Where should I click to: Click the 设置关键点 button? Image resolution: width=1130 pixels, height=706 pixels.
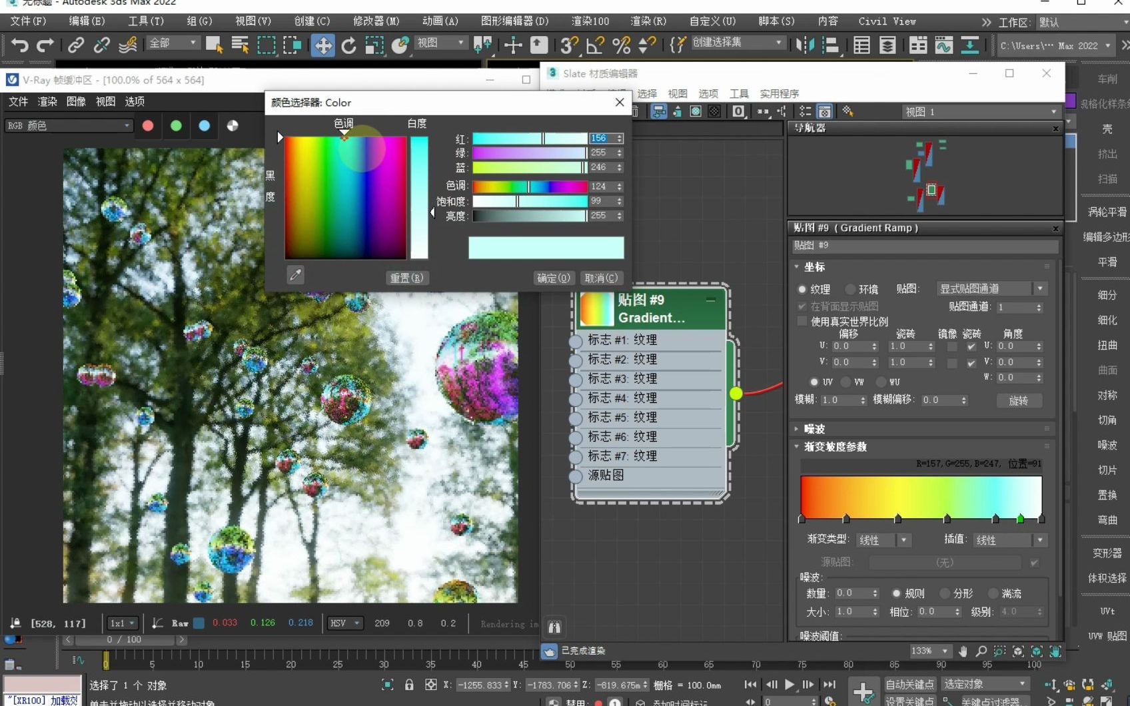[909, 701]
